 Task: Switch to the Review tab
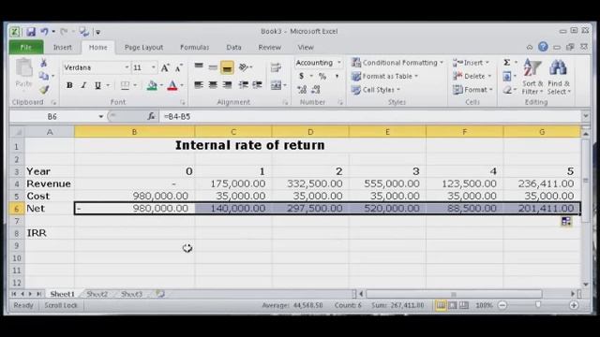[x=269, y=48]
